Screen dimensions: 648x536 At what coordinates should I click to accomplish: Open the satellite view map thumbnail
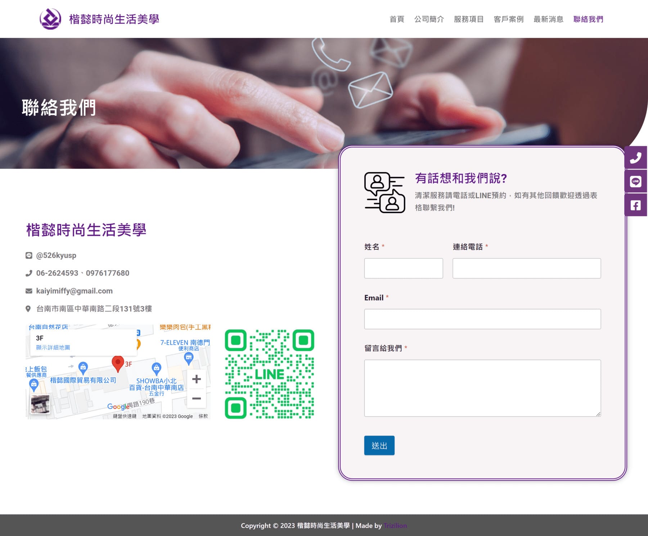(40, 404)
